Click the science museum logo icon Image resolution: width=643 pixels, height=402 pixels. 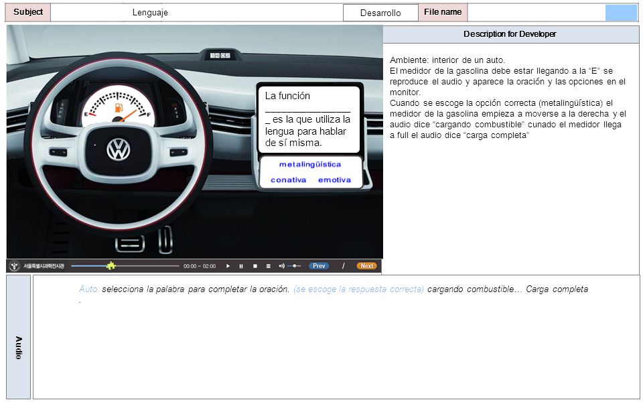(14, 266)
